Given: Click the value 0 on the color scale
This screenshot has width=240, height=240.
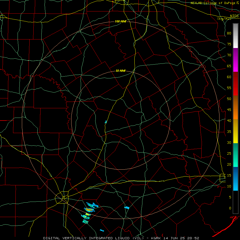Looking at the screenshot, I should [230, 208].
